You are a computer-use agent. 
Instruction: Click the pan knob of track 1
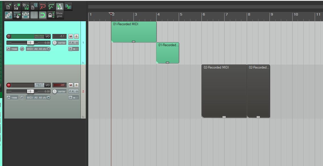[55, 42]
